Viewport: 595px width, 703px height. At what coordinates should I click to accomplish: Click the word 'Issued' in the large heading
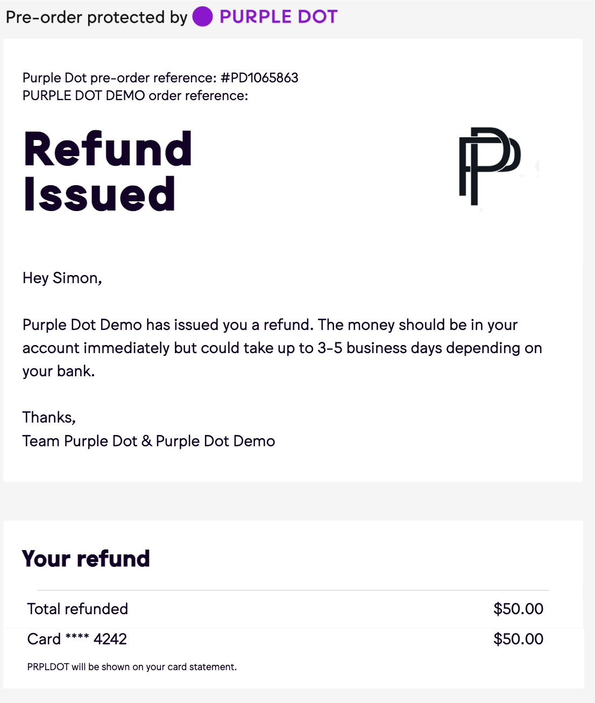click(x=100, y=194)
